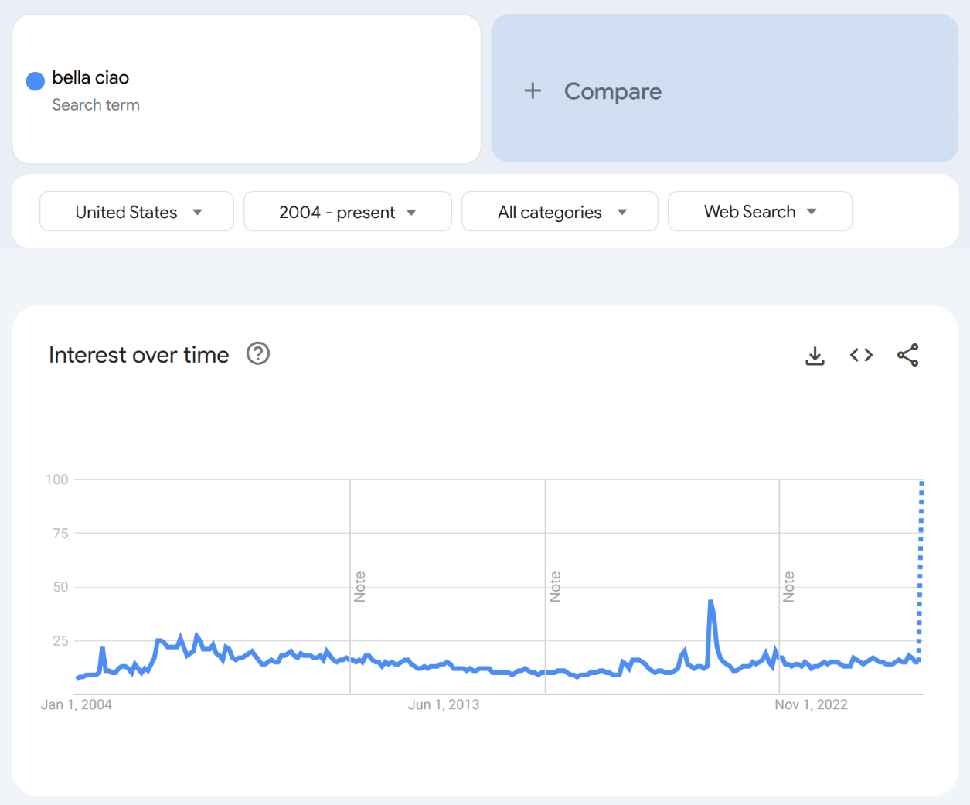970x805 pixels.
Task: Click the blue dot next to bella ciao
Action: point(36,81)
